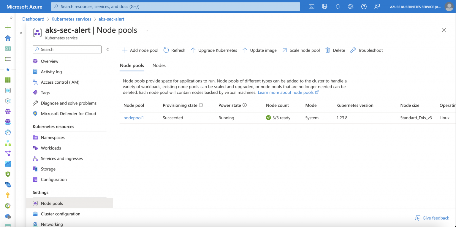Screen dimensions: 456x227
Task: Switch to the Nodes tab
Action: point(159,65)
